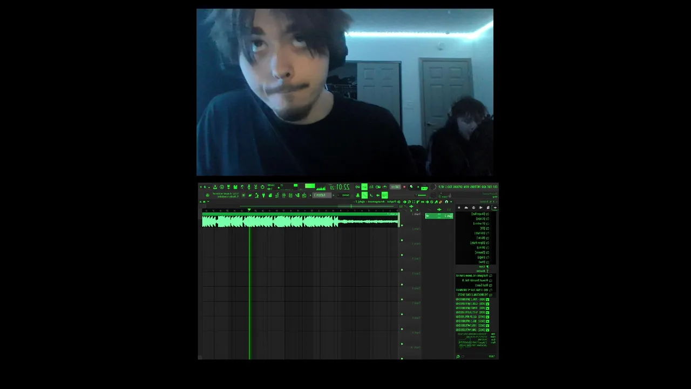Select the magnifier zoom tool
This screenshot has width=691, height=389.
click(x=409, y=202)
